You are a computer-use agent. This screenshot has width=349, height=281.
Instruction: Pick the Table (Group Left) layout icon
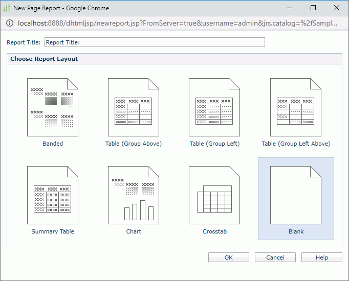point(214,107)
